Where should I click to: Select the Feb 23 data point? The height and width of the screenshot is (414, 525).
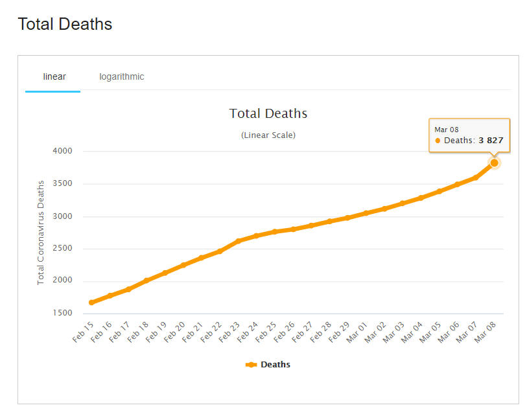[238, 241]
